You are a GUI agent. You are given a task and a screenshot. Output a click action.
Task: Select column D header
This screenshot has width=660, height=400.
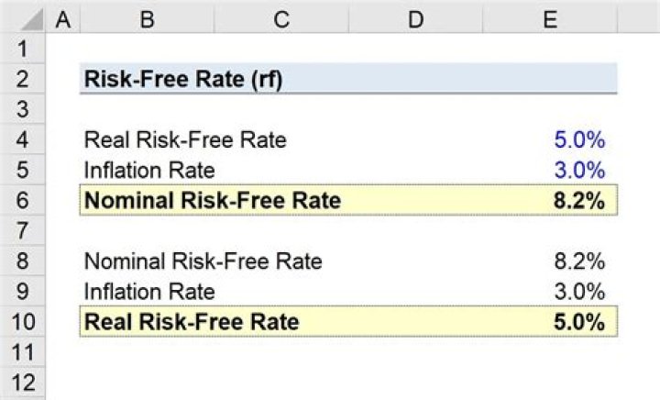click(415, 17)
